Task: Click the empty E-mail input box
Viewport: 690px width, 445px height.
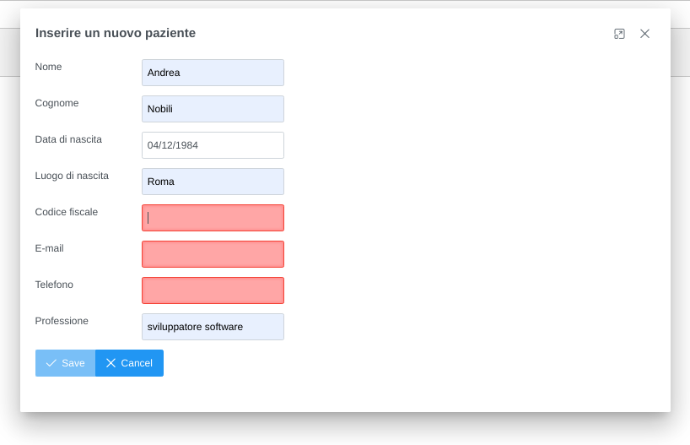Action: tap(213, 254)
